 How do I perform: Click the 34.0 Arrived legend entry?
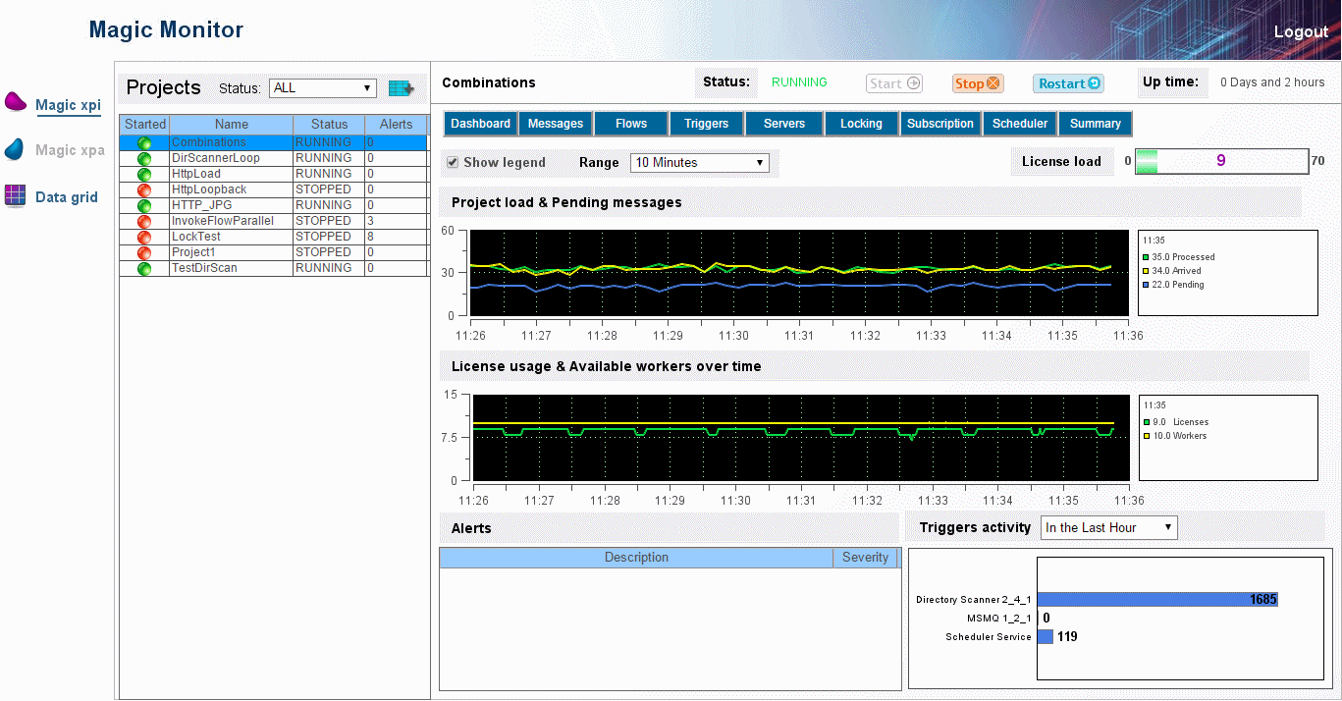(x=1172, y=271)
